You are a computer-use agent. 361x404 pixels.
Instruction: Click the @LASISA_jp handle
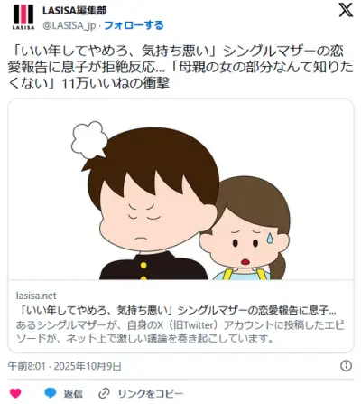(x=69, y=25)
